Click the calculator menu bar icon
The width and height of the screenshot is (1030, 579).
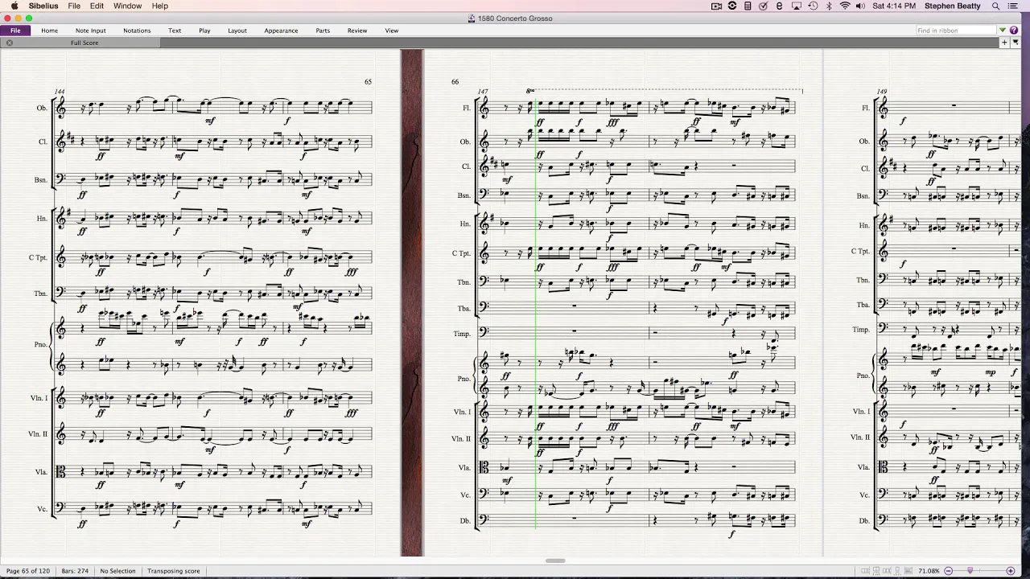point(748,6)
